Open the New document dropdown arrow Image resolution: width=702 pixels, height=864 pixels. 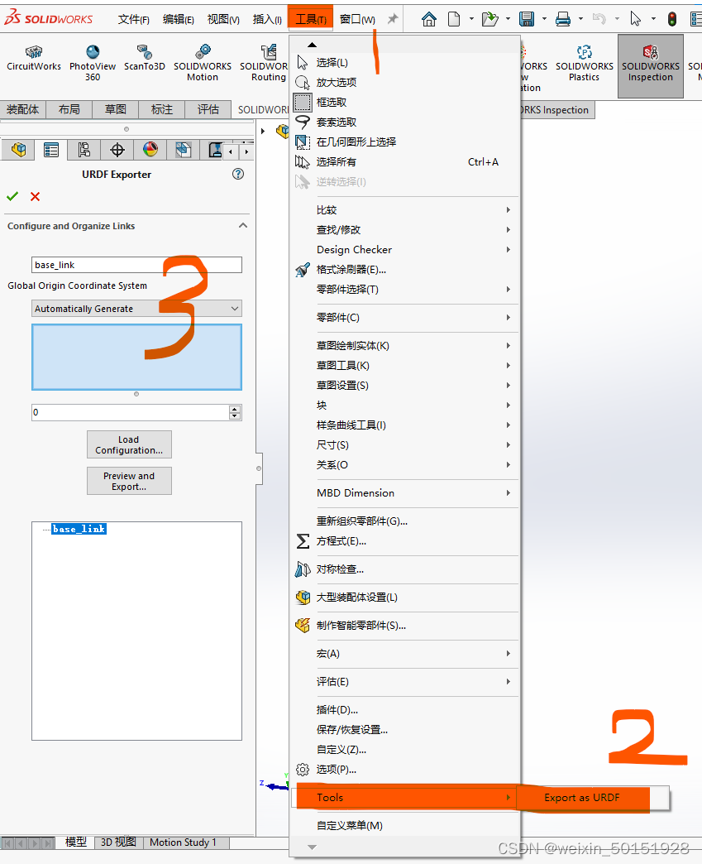point(471,19)
